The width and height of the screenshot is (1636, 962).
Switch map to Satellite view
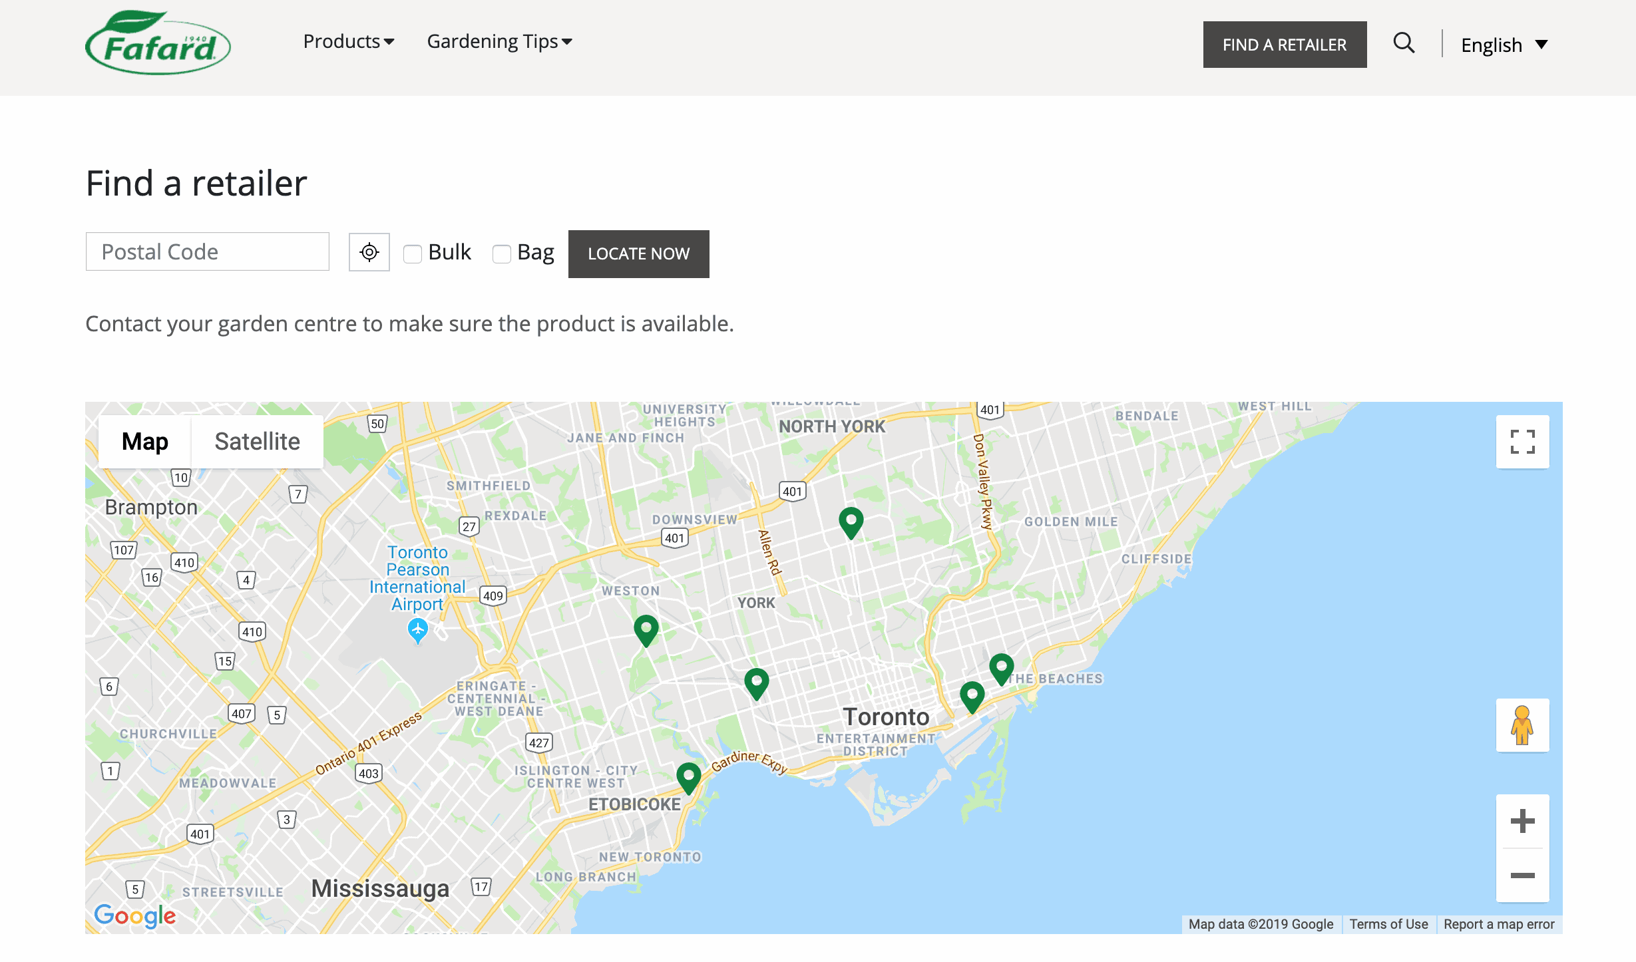(257, 442)
